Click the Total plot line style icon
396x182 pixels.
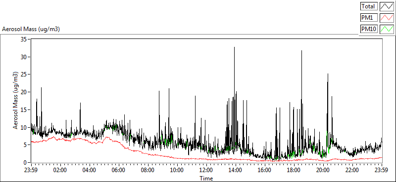pyautogui.click(x=387, y=6)
